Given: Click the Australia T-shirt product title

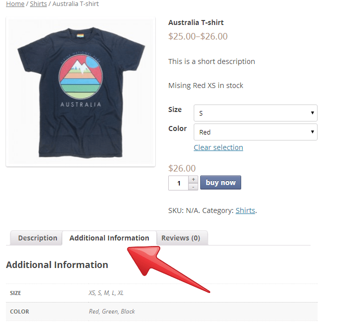Looking at the screenshot, I should 196,22.
